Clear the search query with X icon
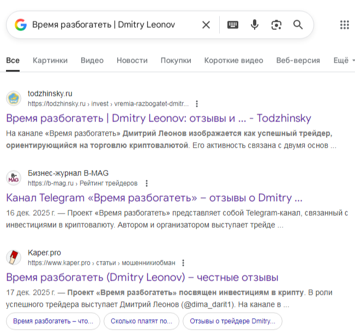Viewport: 355px width, 334px height. 206,25
